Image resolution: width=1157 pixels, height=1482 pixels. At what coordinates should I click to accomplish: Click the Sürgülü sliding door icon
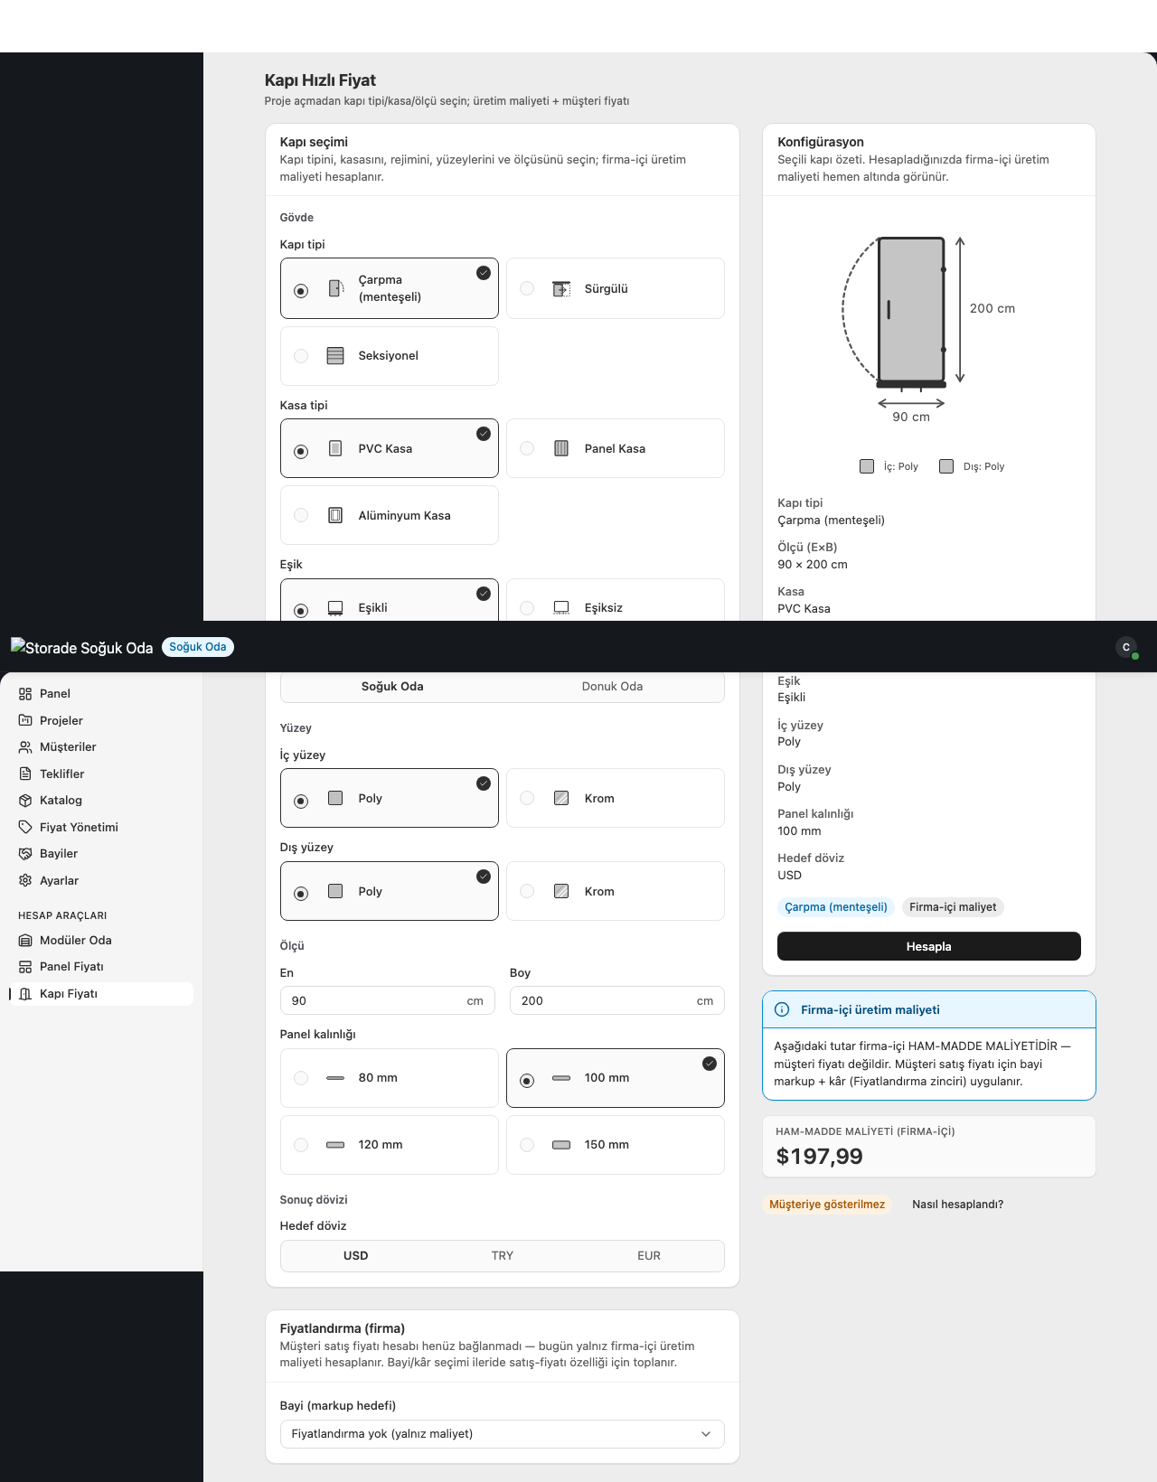pos(561,288)
